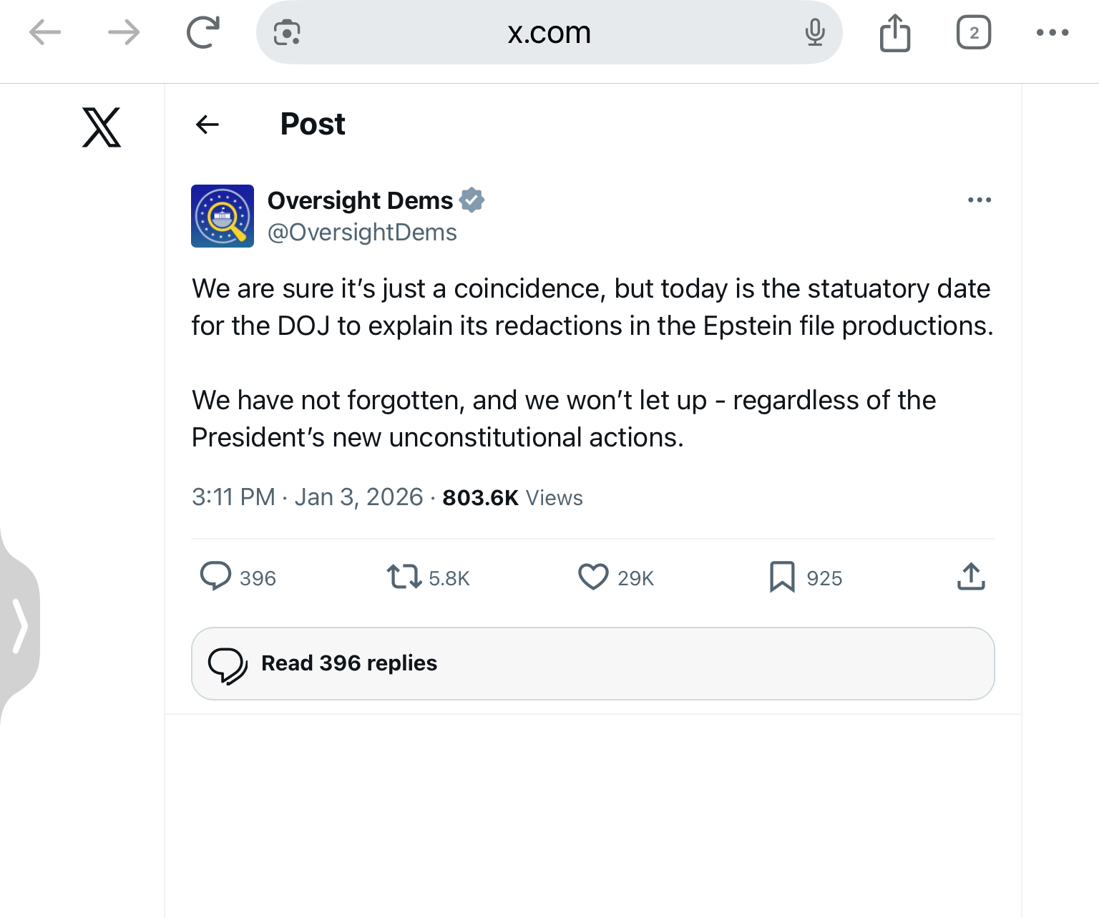Go back using the Post arrow
Image resolution: width=1099 pixels, height=918 pixels.
coord(207,124)
